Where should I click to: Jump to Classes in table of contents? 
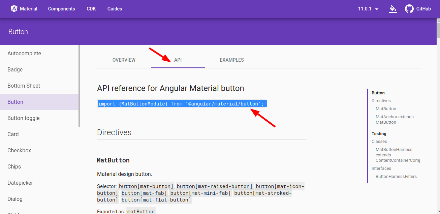coord(379,142)
